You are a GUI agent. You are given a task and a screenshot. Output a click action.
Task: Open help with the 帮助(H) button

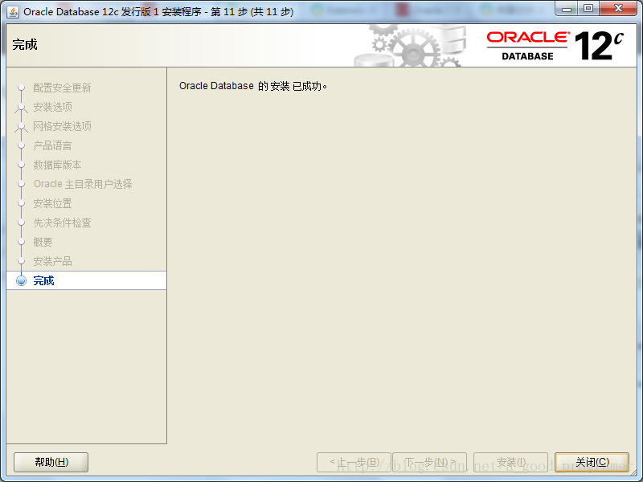51,462
